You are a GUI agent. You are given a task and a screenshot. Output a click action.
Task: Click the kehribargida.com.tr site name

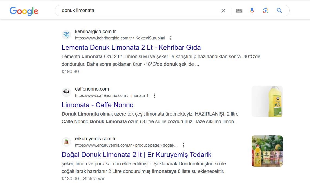[x=95, y=32]
